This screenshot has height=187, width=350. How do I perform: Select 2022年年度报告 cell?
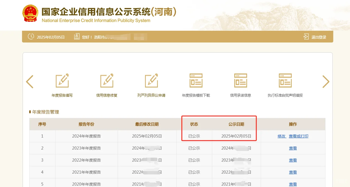click(86, 160)
